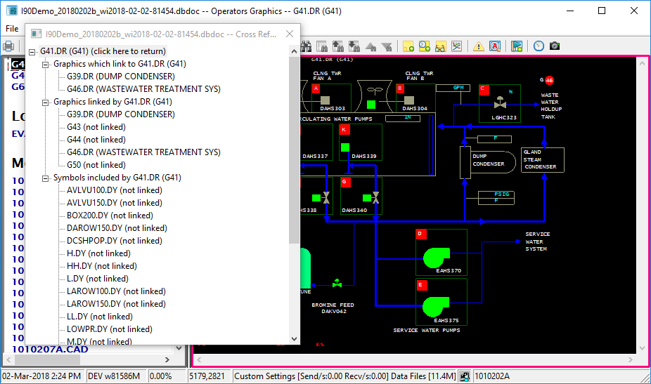Select LOWPR.DY (not linked)
651x384 pixels.
pyautogui.click(x=110, y=329)
